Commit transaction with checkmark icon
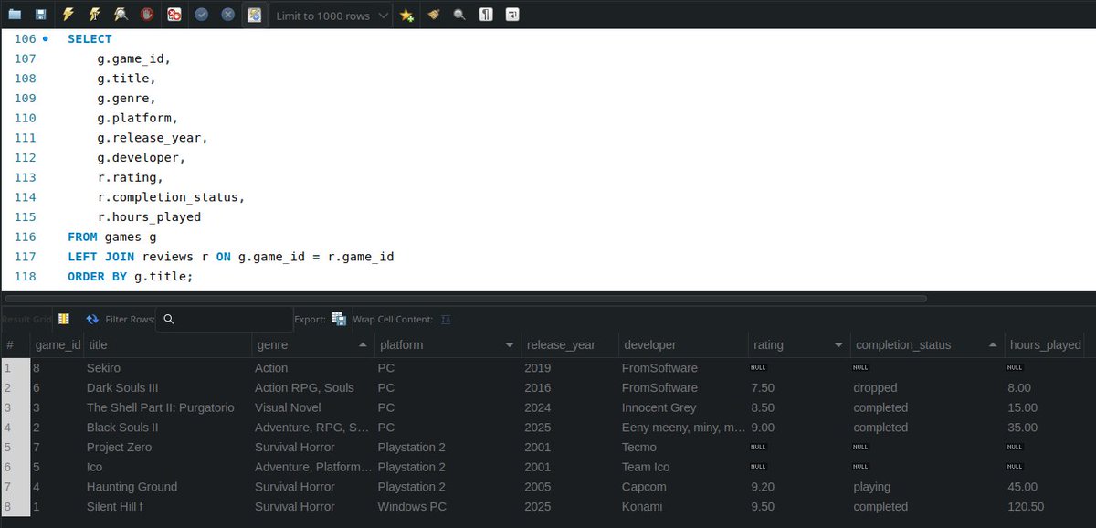Image resolution: width=1096 pixels, height=528 pixels. 201,15
